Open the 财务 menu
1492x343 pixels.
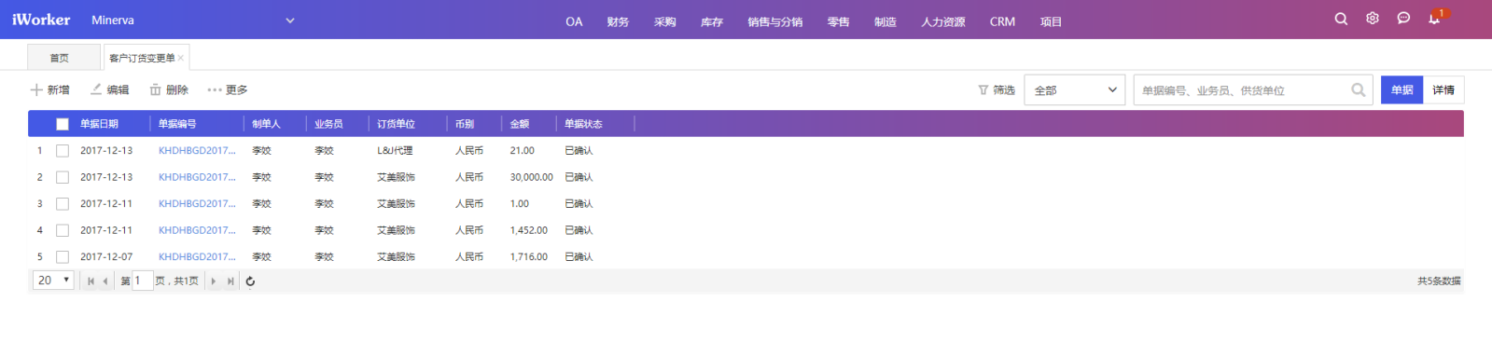(618, 21)
